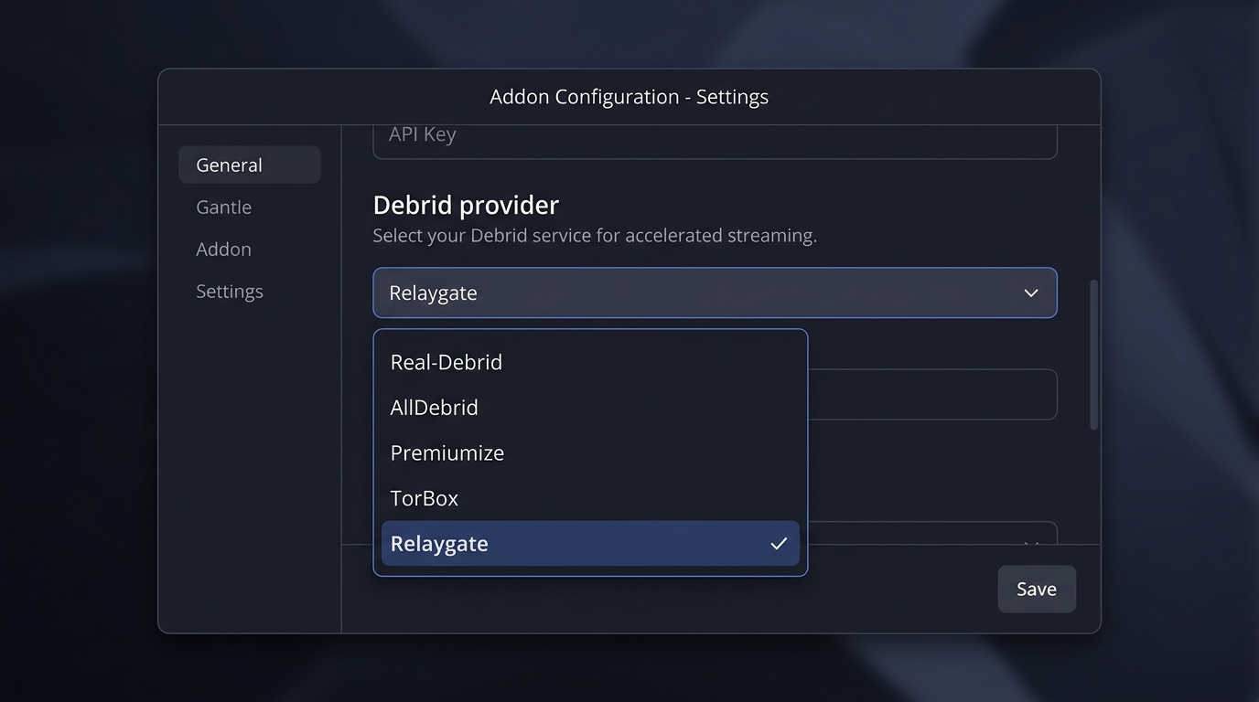The height and width of the screenshot is (702, 1259).
Task: Click the API Key input field
Action: point(715,142)
